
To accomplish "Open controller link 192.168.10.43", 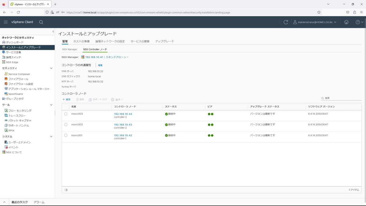I will click(123, 125).
